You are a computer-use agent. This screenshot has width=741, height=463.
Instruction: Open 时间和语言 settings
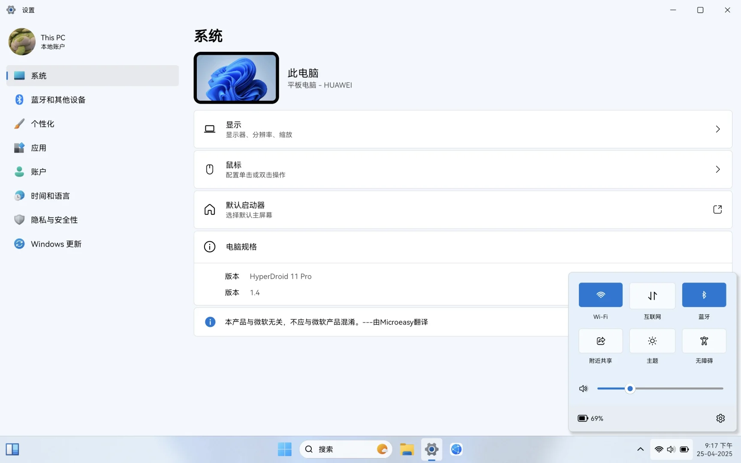point(50,195)
